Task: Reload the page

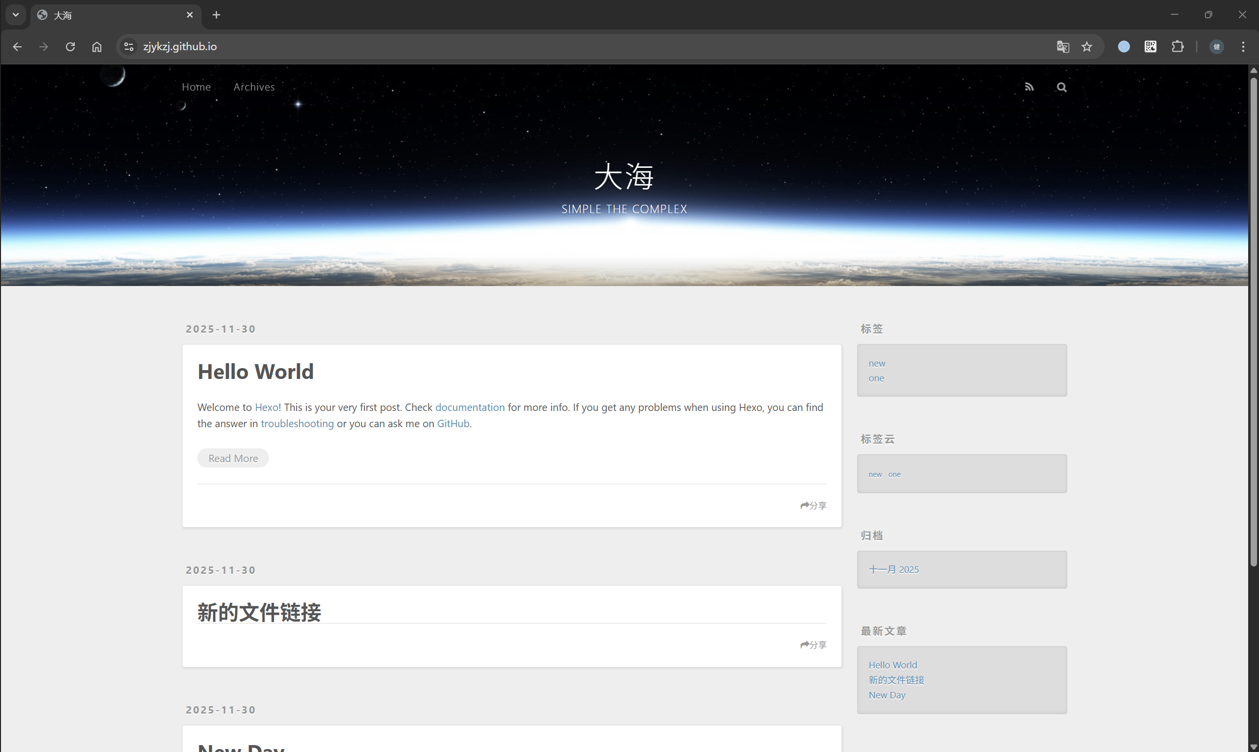Action: click(x=70, y=47)
